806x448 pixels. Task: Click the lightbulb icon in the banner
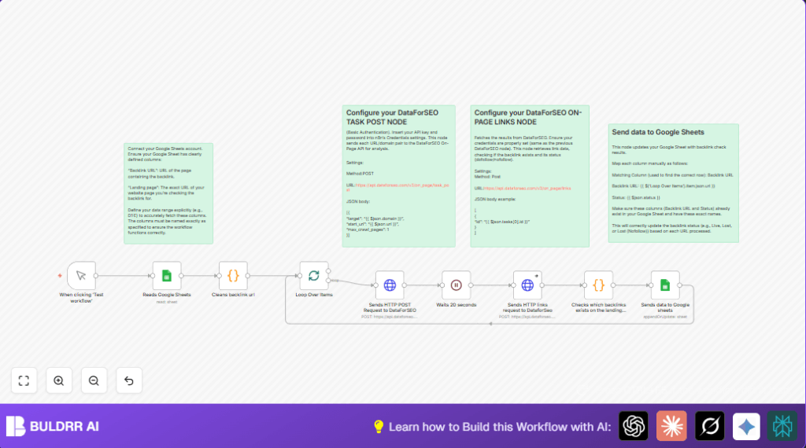click(x=379, y=427)
